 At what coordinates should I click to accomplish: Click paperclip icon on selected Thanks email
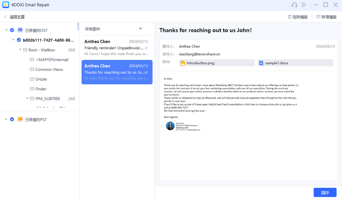(x=146, y=72)
